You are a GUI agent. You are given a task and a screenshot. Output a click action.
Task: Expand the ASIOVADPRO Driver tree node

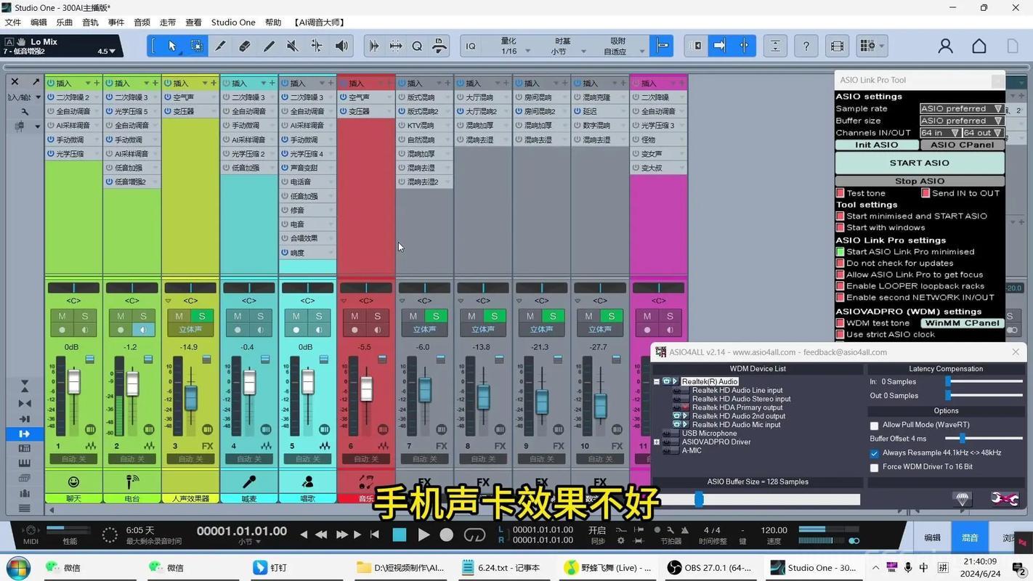(657, 442)
